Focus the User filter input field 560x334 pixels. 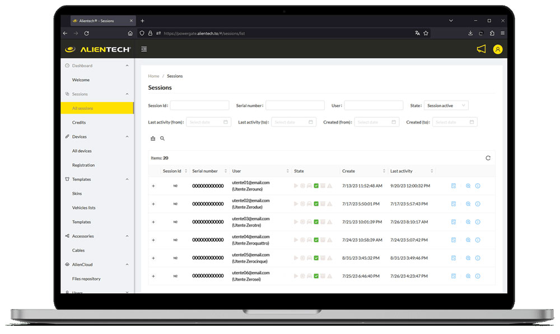pyautogui.click(x=374, y=106)
